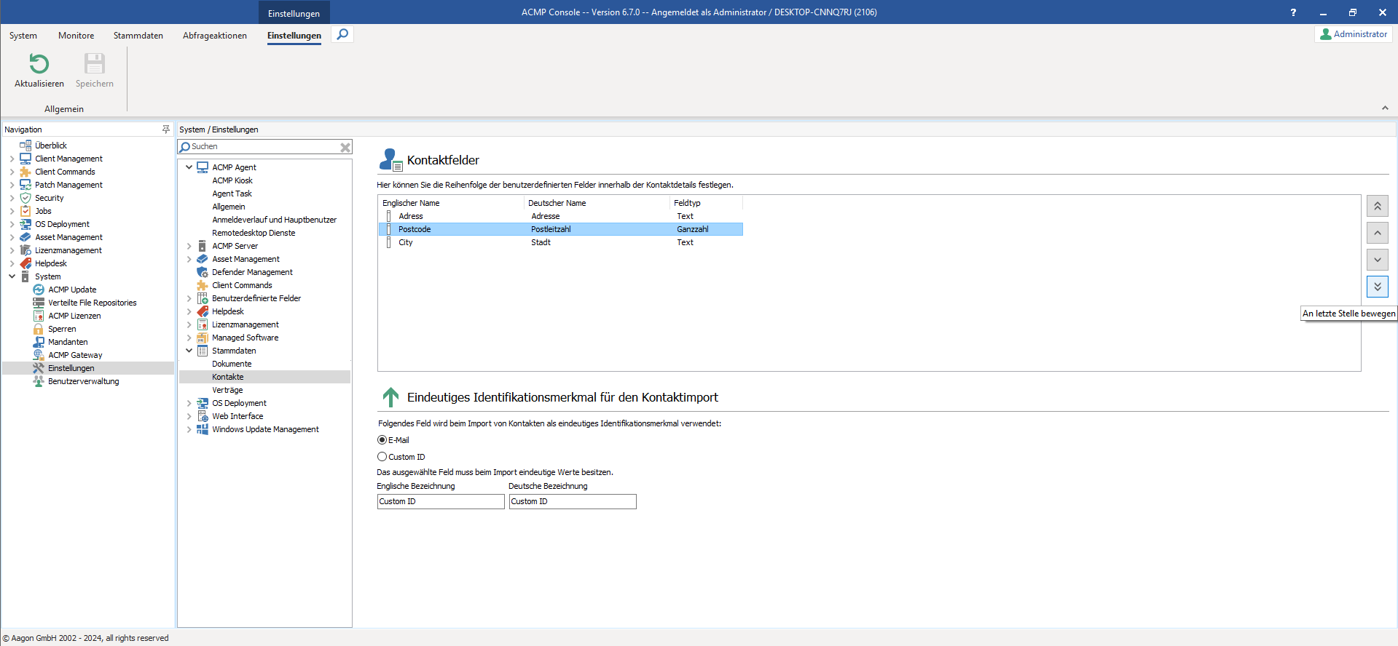Select the City row in Kontaktfelder
1398x646 pixels.
406,242
